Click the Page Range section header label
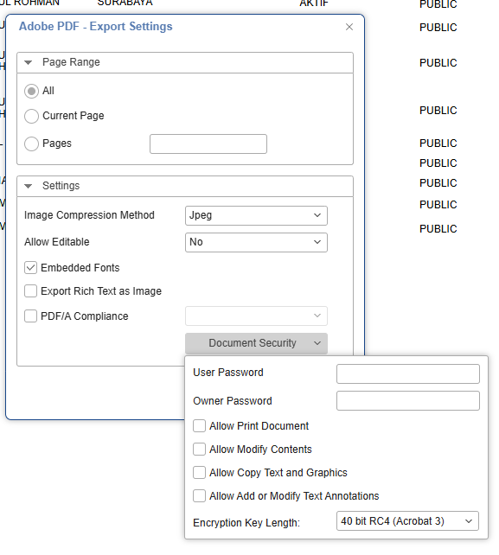The image size is (499, 555). click(x=71, y=62)
